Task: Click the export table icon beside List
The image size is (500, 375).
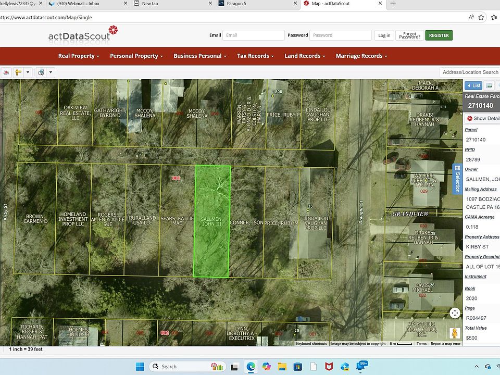Action: [489, 85]
